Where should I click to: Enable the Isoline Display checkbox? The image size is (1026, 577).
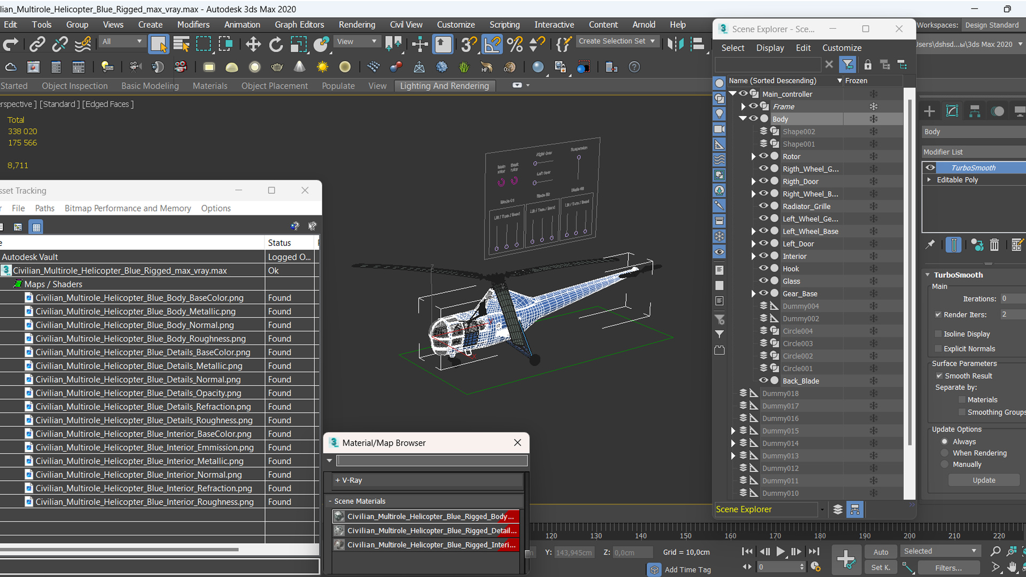coord(938,334)
